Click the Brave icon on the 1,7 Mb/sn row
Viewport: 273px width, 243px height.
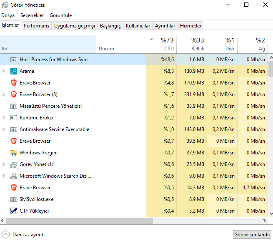pyautogui.click(x=14, y=188)
